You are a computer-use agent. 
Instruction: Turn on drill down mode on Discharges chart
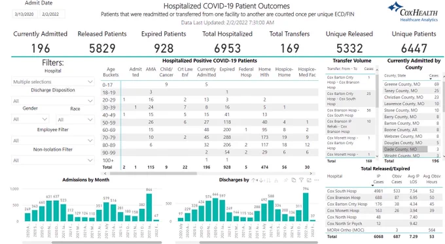click(x=261, y=180)
